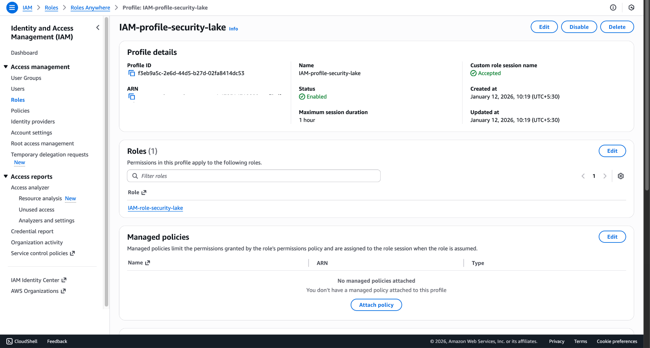This screenshot has height=348, width=650.
Task: Click the Accepted checkmark status icon
Action: [x=474, y=73]
